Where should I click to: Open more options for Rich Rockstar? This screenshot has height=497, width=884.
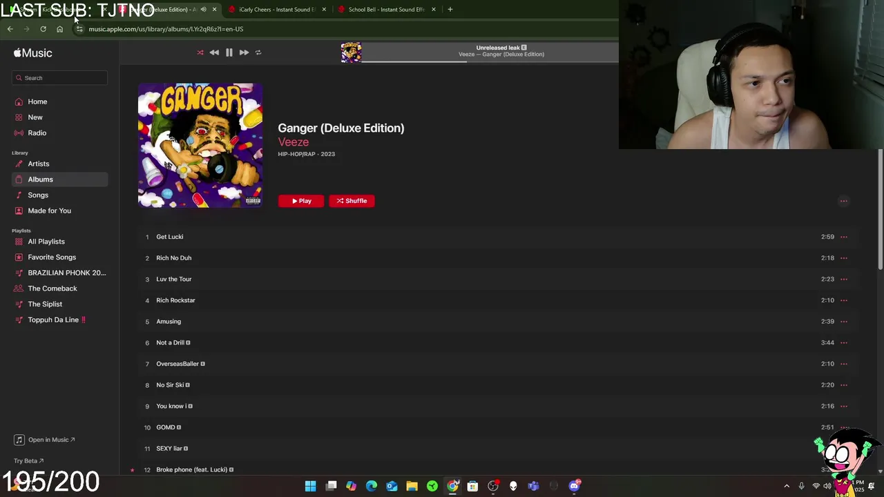(843, 300)
